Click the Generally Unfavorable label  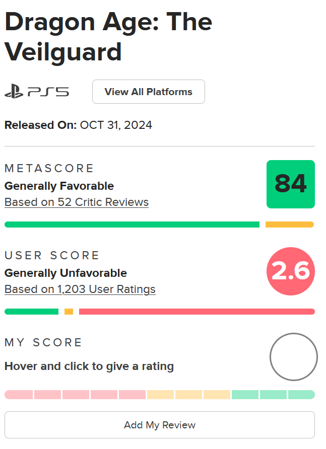pos(66,273)
